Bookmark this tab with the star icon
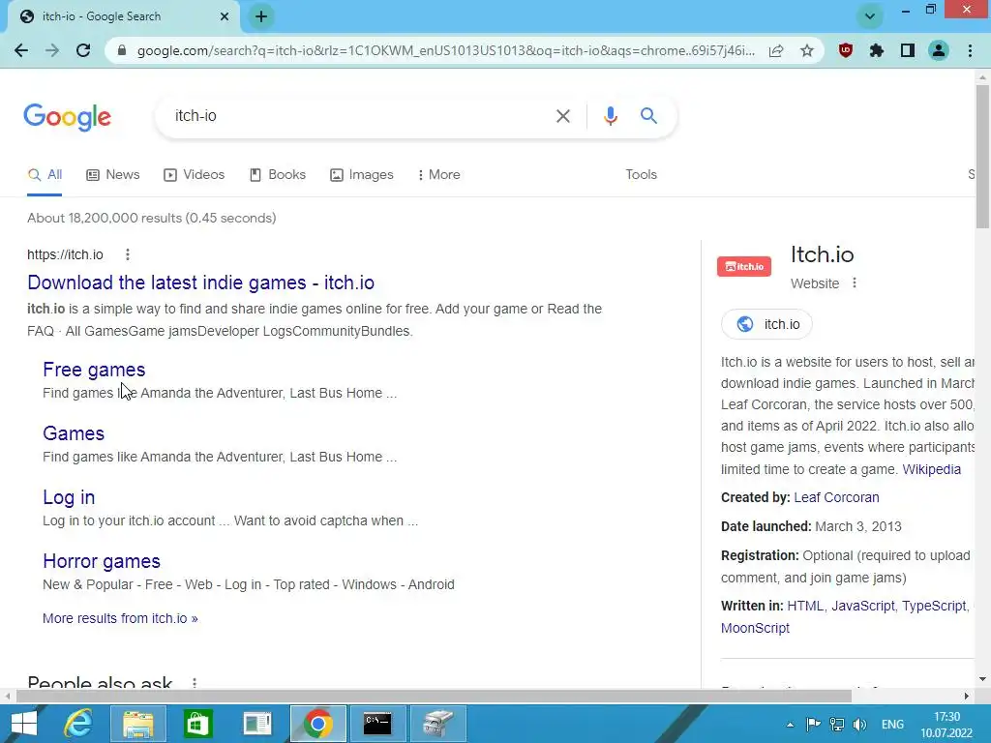 point(807,50)
